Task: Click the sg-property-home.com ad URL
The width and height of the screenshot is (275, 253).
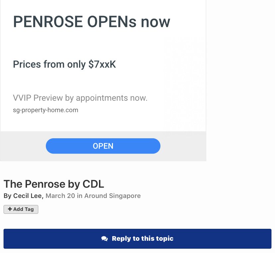Action: (46, 110)
